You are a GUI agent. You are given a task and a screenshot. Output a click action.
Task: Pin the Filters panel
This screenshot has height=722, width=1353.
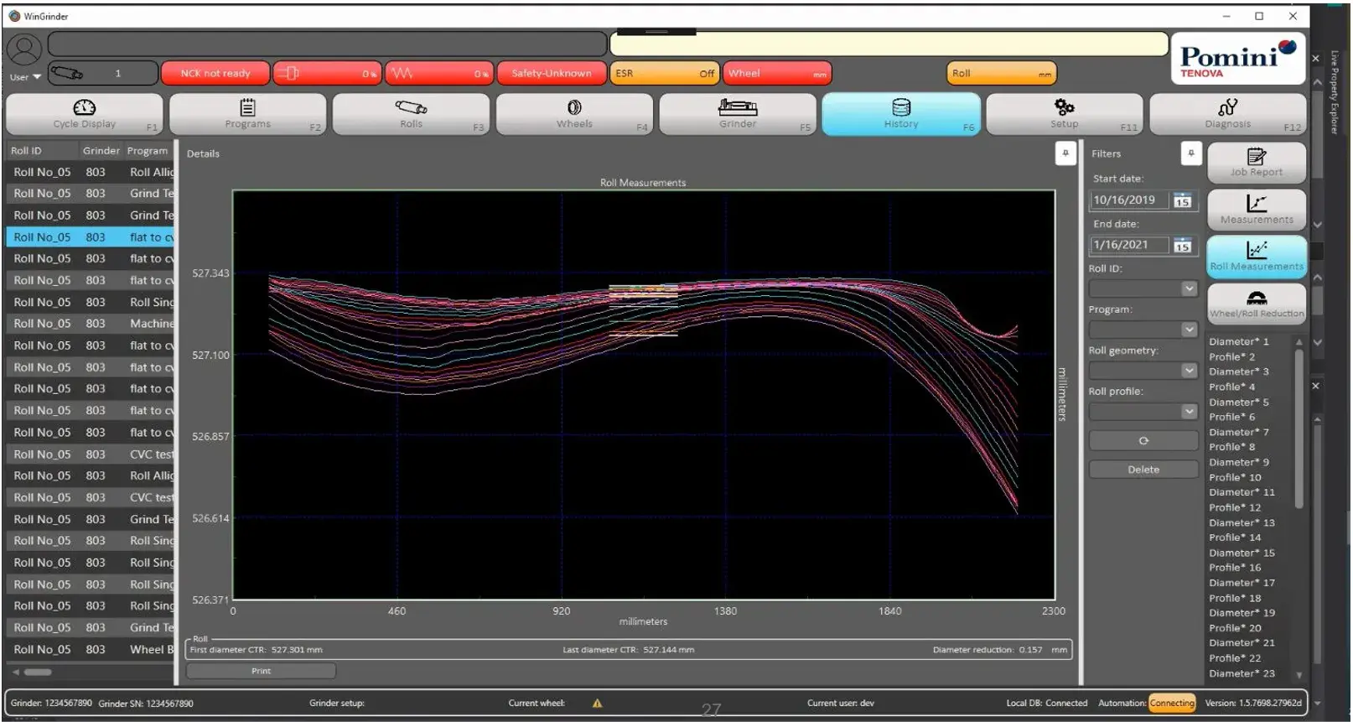pyautogui.click(x=1191, y=153)
